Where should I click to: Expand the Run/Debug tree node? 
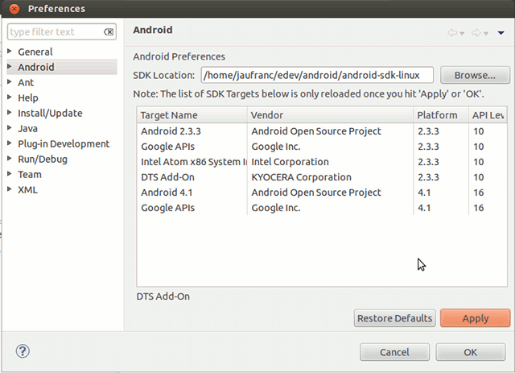click(x=10, y=158)
